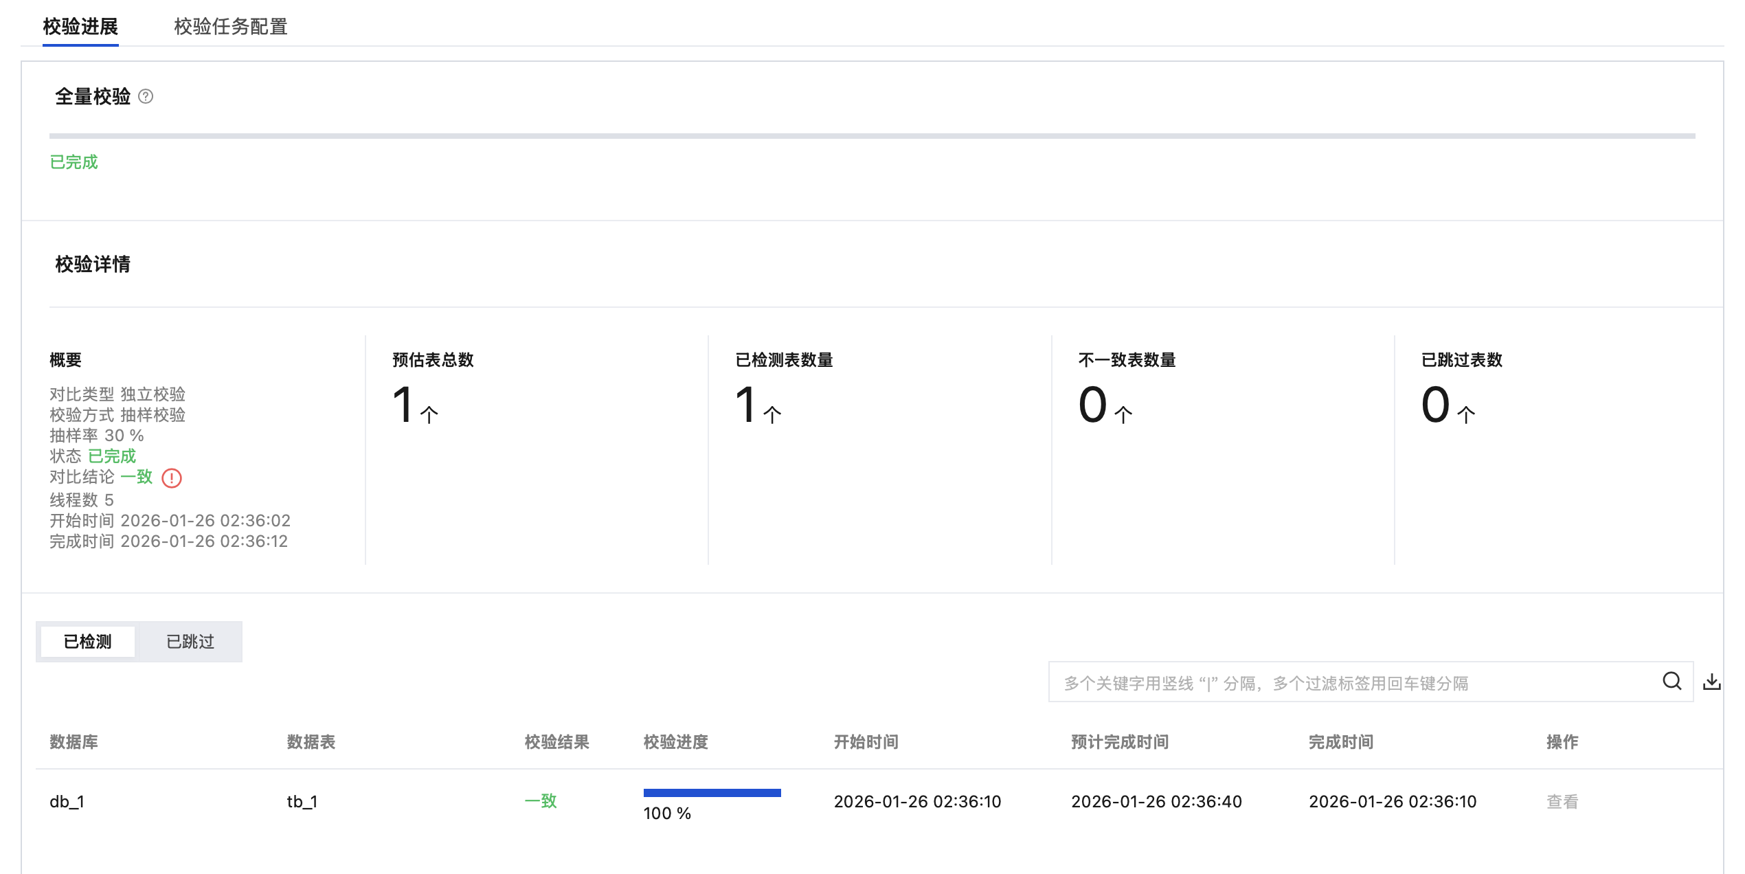Click the 数据库 column header
1745x874 pixels.
(x=74, y=742)
